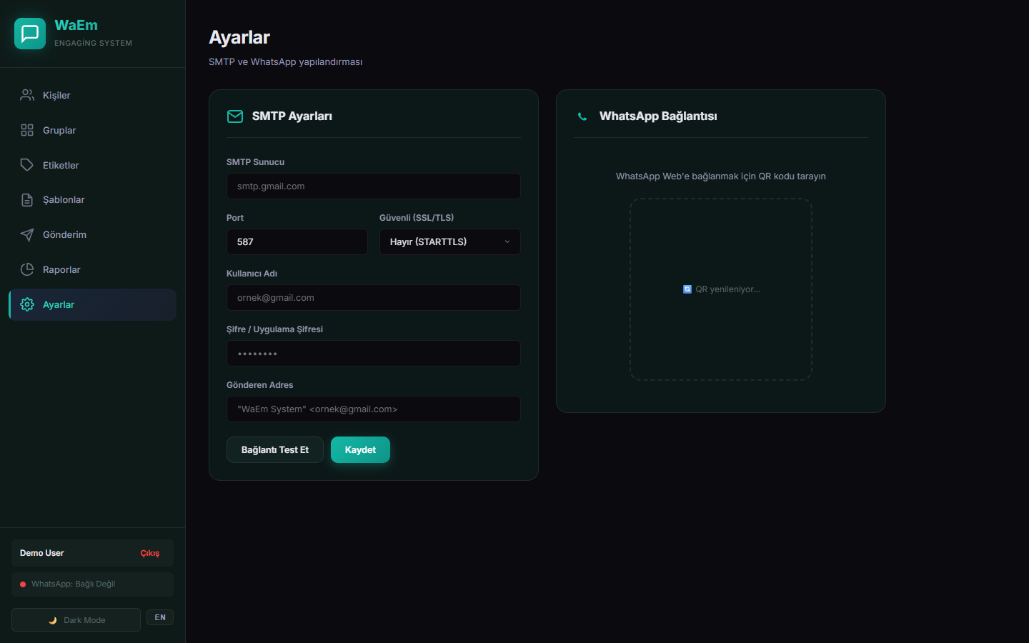Click the Şablonlar document icon
This screenshot has height=643, width=1029.
[27, 200]
